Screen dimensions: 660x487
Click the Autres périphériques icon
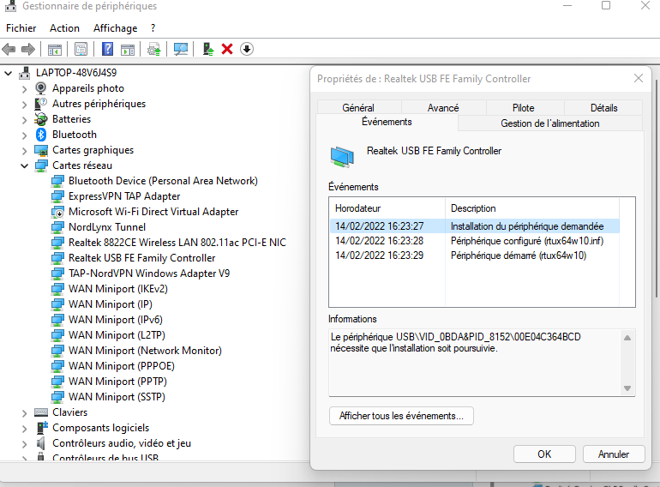pos(41,104)
